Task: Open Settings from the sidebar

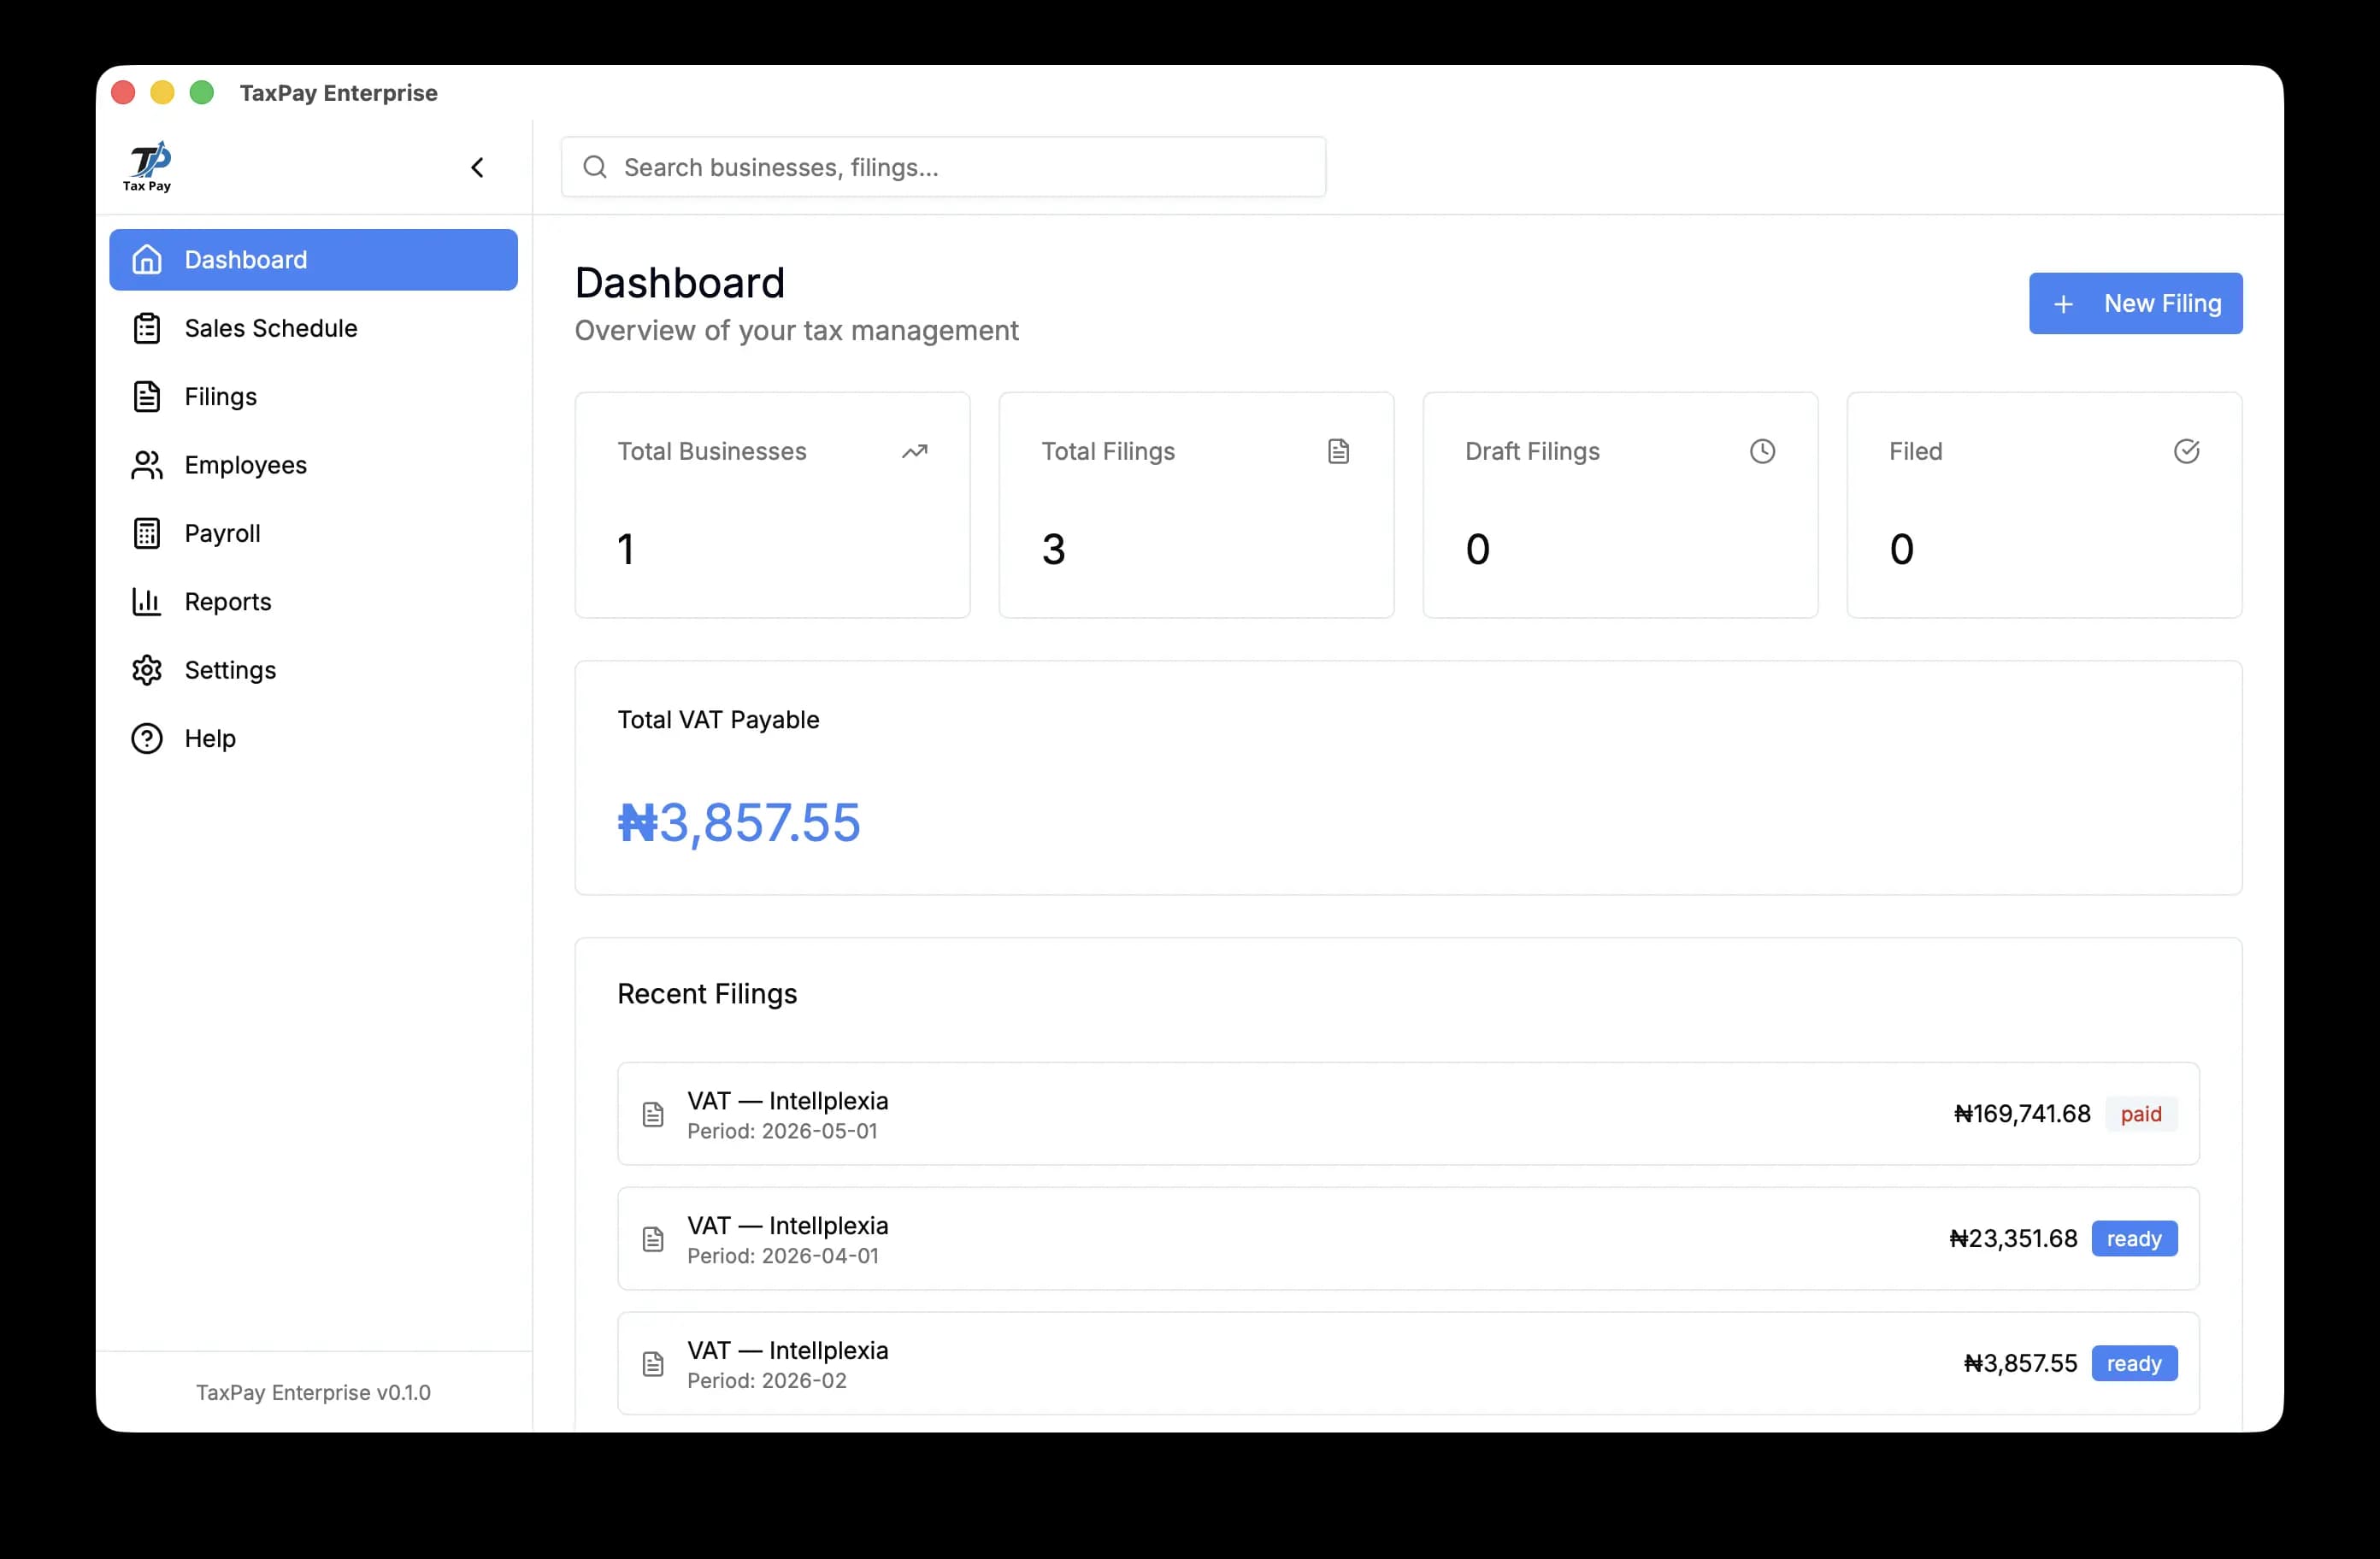Action: coord(313,670)
